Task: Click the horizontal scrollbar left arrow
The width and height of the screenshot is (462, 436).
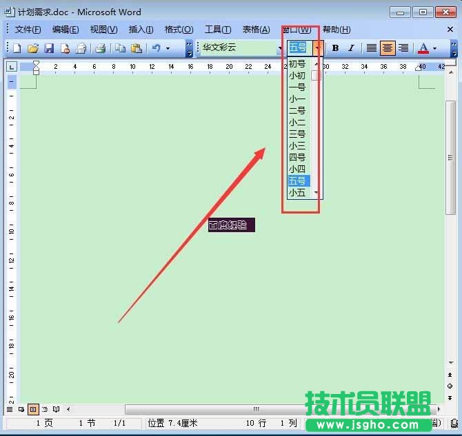Action: (68, 409)
